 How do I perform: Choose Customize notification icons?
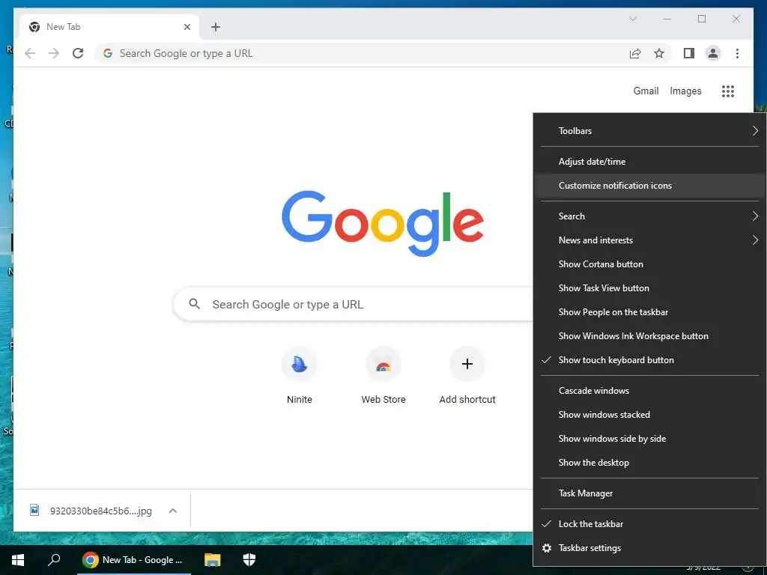click(x=649, y=186)
